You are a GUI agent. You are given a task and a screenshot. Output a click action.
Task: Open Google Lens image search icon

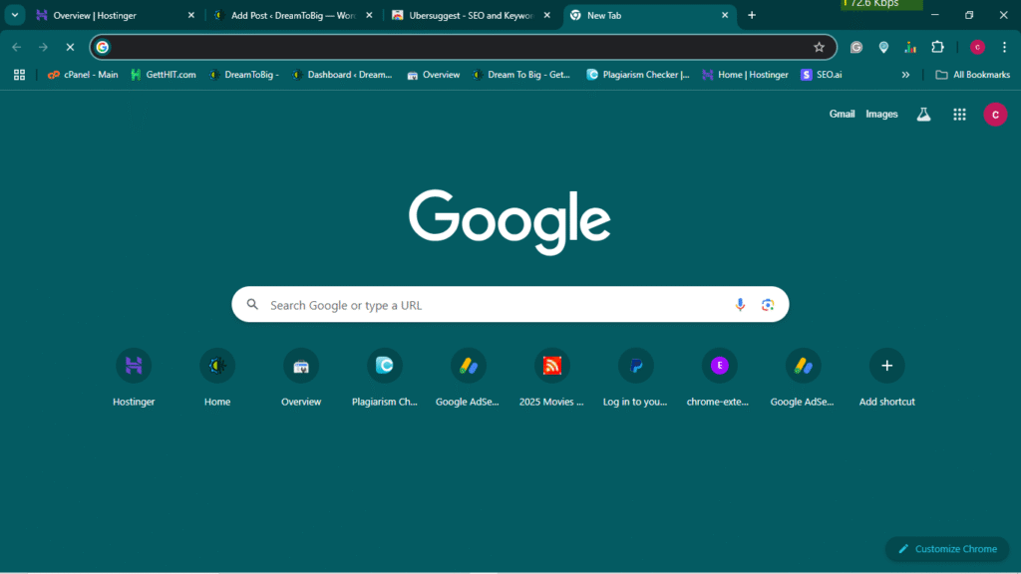coord(768,305)
